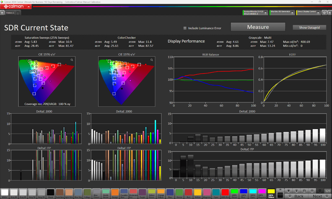The width and height of the screenshot is (332, 199).
Task: Select the 100% Yellow patch
Action: click(x=271, y=193)
